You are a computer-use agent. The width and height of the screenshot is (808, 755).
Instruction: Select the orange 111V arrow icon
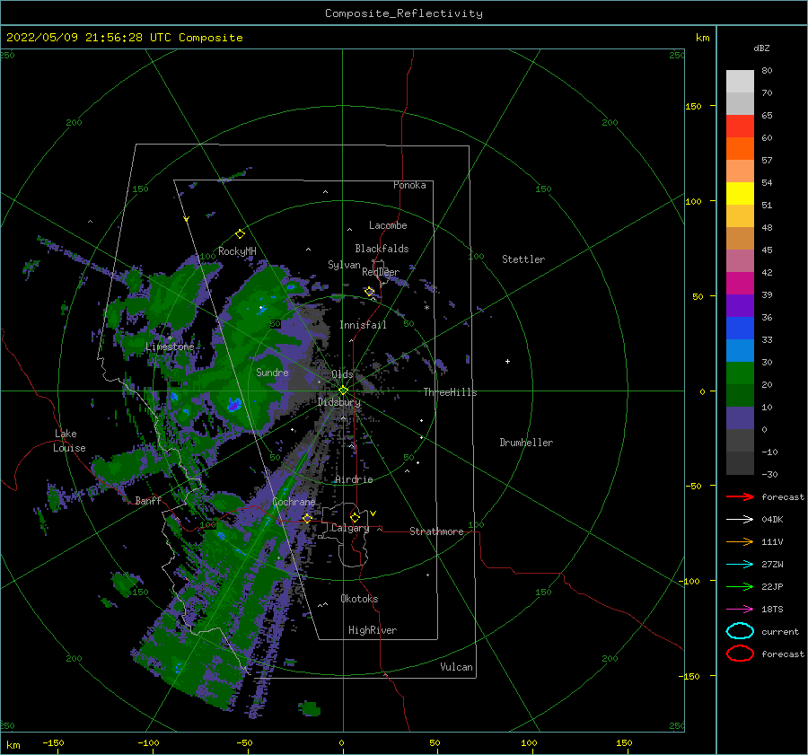[x=740, y=541]
